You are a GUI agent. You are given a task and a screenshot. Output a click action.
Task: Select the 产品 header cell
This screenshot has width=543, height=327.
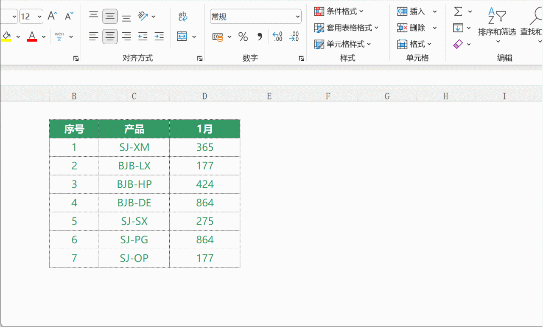(134, 129)
